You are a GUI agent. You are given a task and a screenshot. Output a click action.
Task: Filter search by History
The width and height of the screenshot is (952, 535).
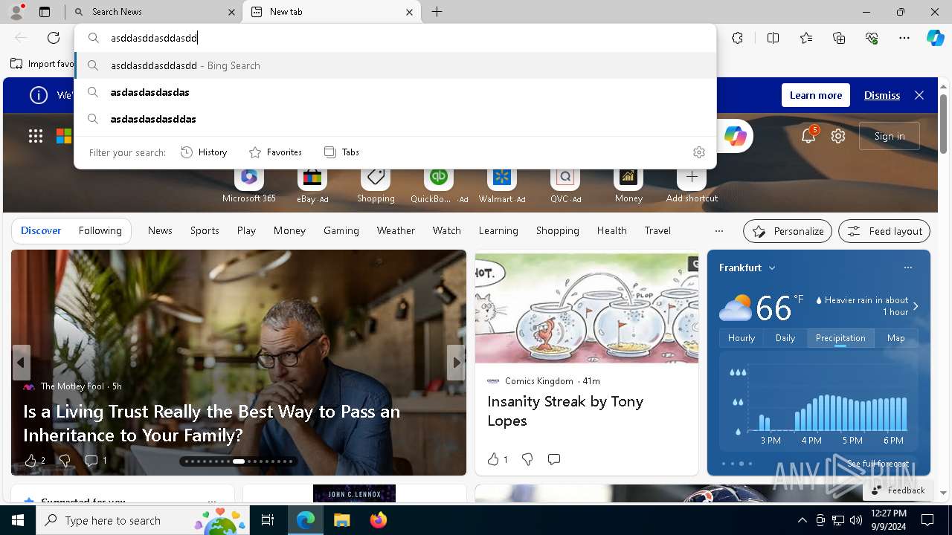click(204, 152)
